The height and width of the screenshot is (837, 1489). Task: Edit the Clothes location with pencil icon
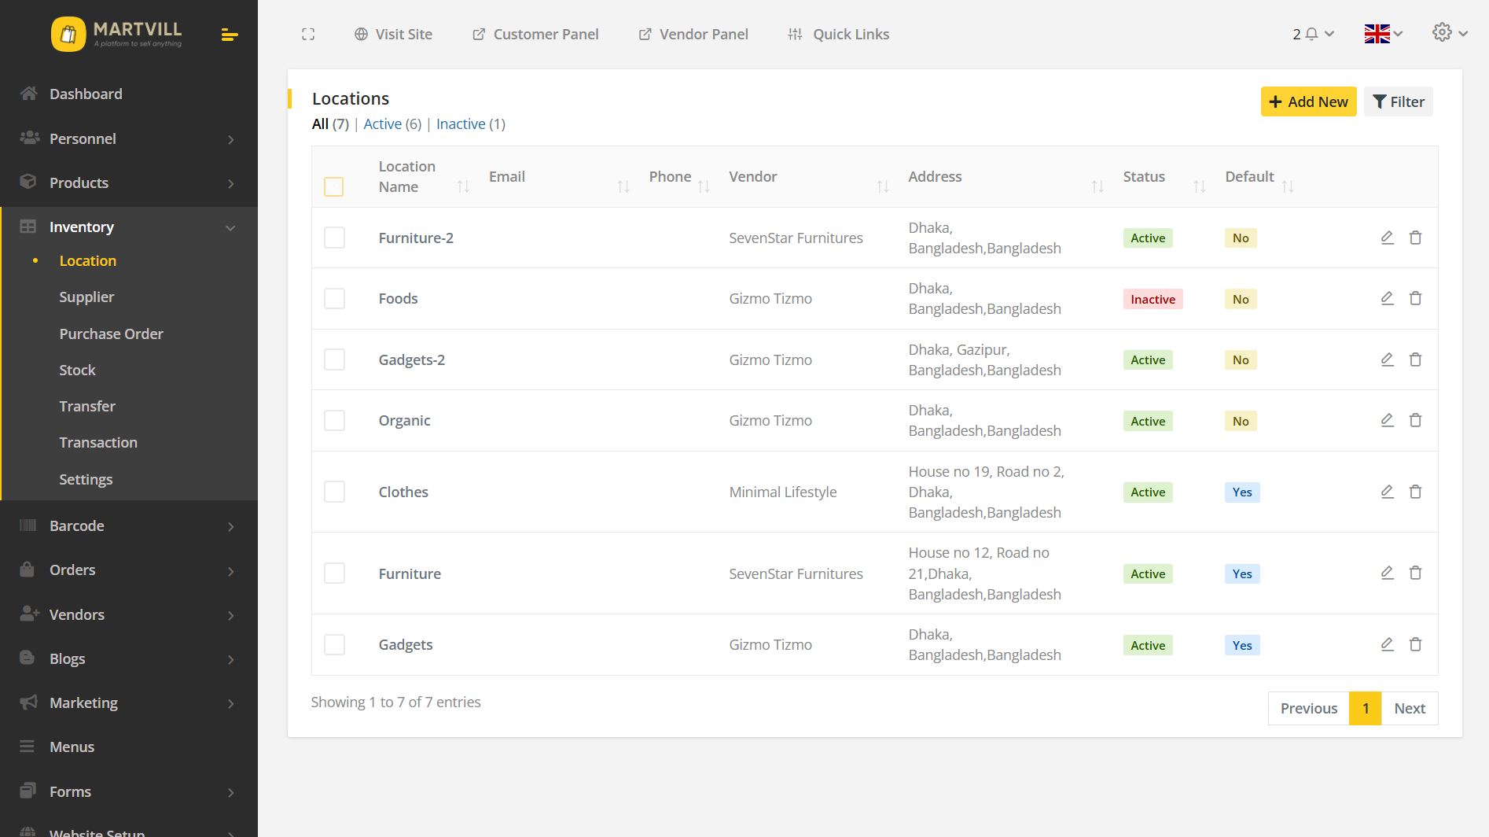point(1387,492)
